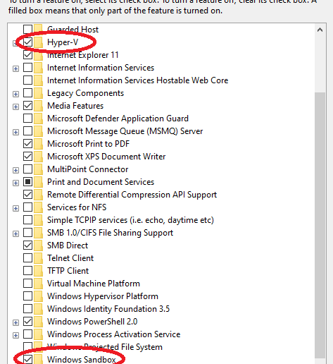Image resolution: width=333 pixels, height=364 pixels.
Task: Toggle the Print and Document Services checkbox
Action: 27,182
